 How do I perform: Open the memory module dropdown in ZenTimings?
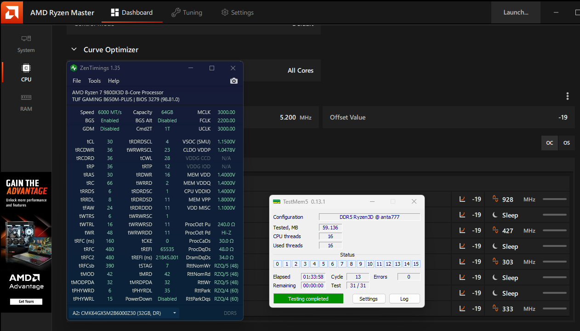(124, 313)
